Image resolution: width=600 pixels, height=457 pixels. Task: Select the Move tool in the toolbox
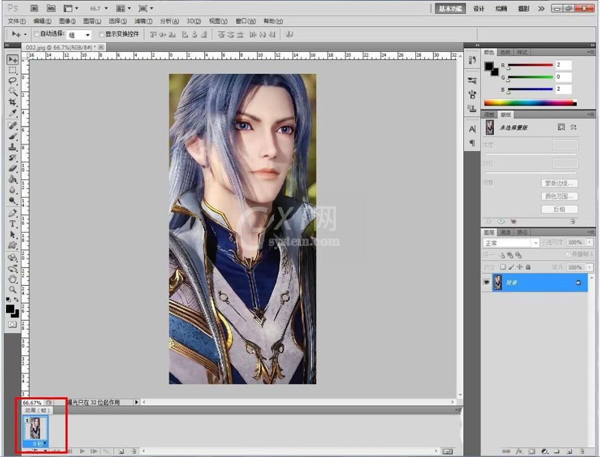click(13, 60)
